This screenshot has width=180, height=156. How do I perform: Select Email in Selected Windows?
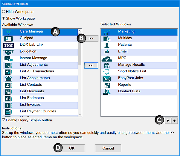point(139,52)
